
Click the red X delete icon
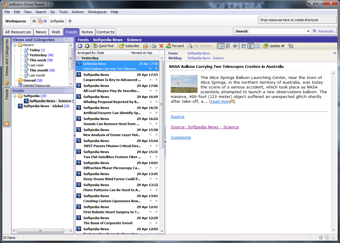tap(161, 46)
